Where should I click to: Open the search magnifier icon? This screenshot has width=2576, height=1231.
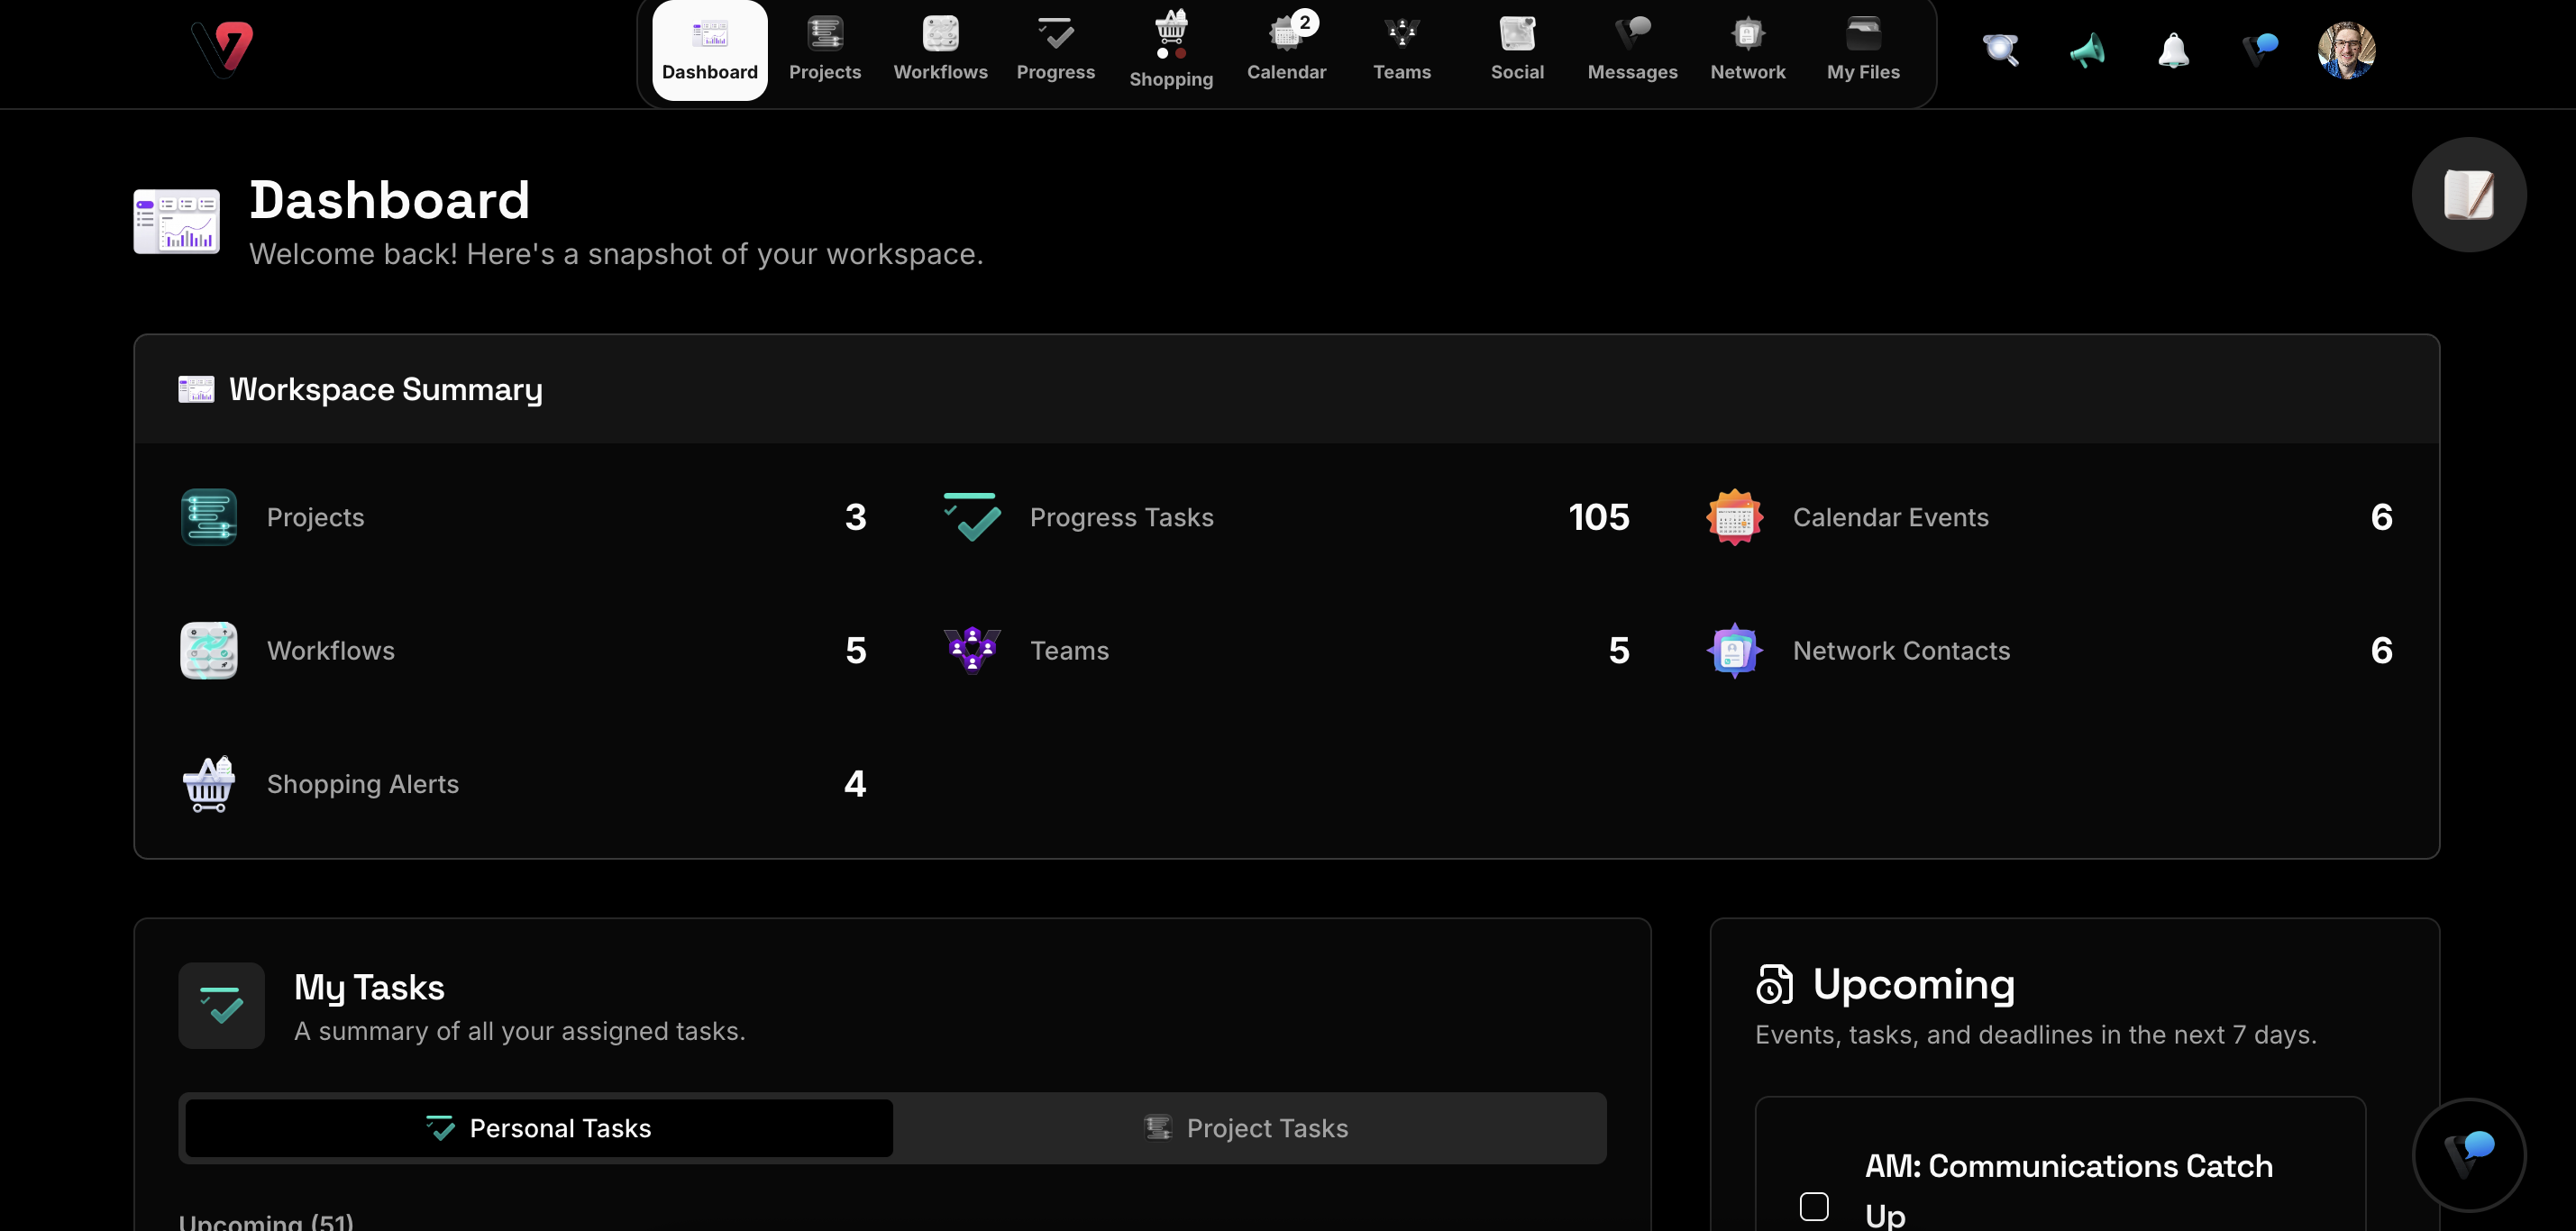pyautogui.click(x=2000, y=49)
